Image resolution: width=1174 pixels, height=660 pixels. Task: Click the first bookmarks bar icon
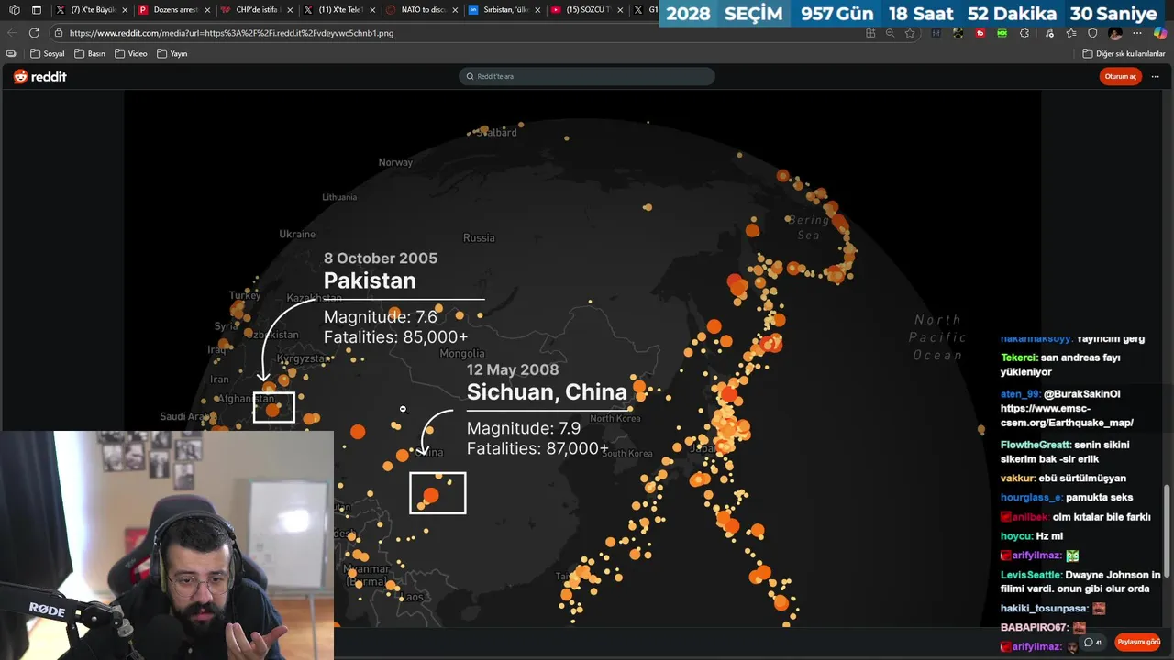tap(11, 54)
